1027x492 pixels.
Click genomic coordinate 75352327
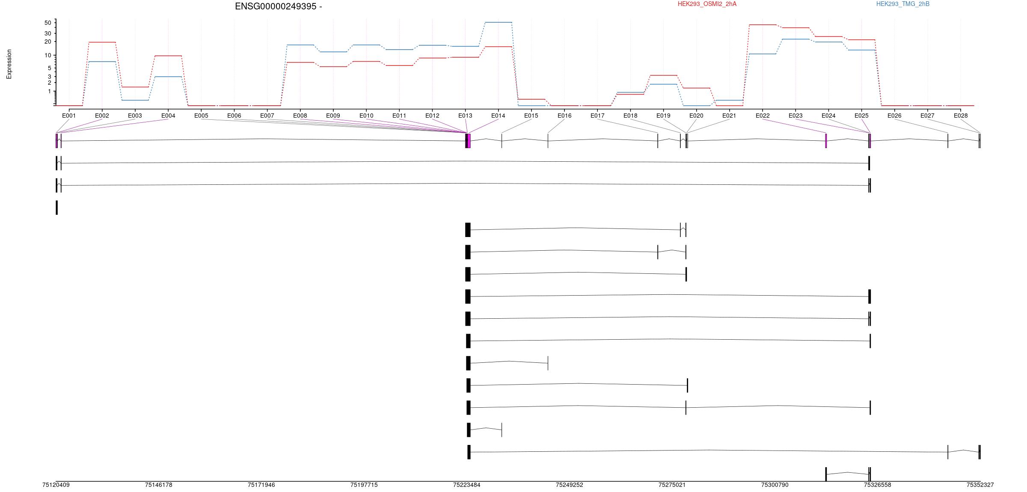[x=980, y=485]
